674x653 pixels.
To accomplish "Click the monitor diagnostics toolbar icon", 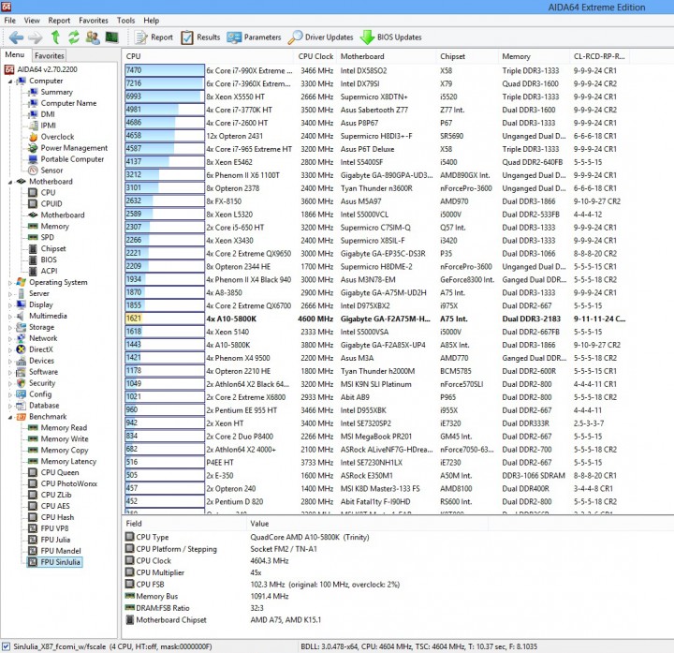I will (x=111, y=37).
